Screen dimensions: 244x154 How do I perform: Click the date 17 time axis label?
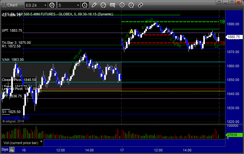pyautogui.click(x=122, y=150)
